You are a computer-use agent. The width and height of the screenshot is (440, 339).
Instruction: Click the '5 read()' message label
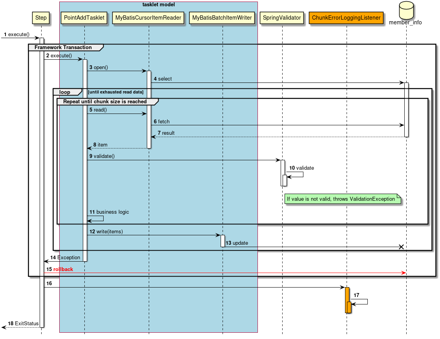(98, 110)
